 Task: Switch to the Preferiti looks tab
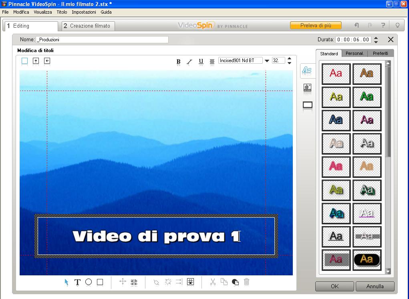click(380, 53)
